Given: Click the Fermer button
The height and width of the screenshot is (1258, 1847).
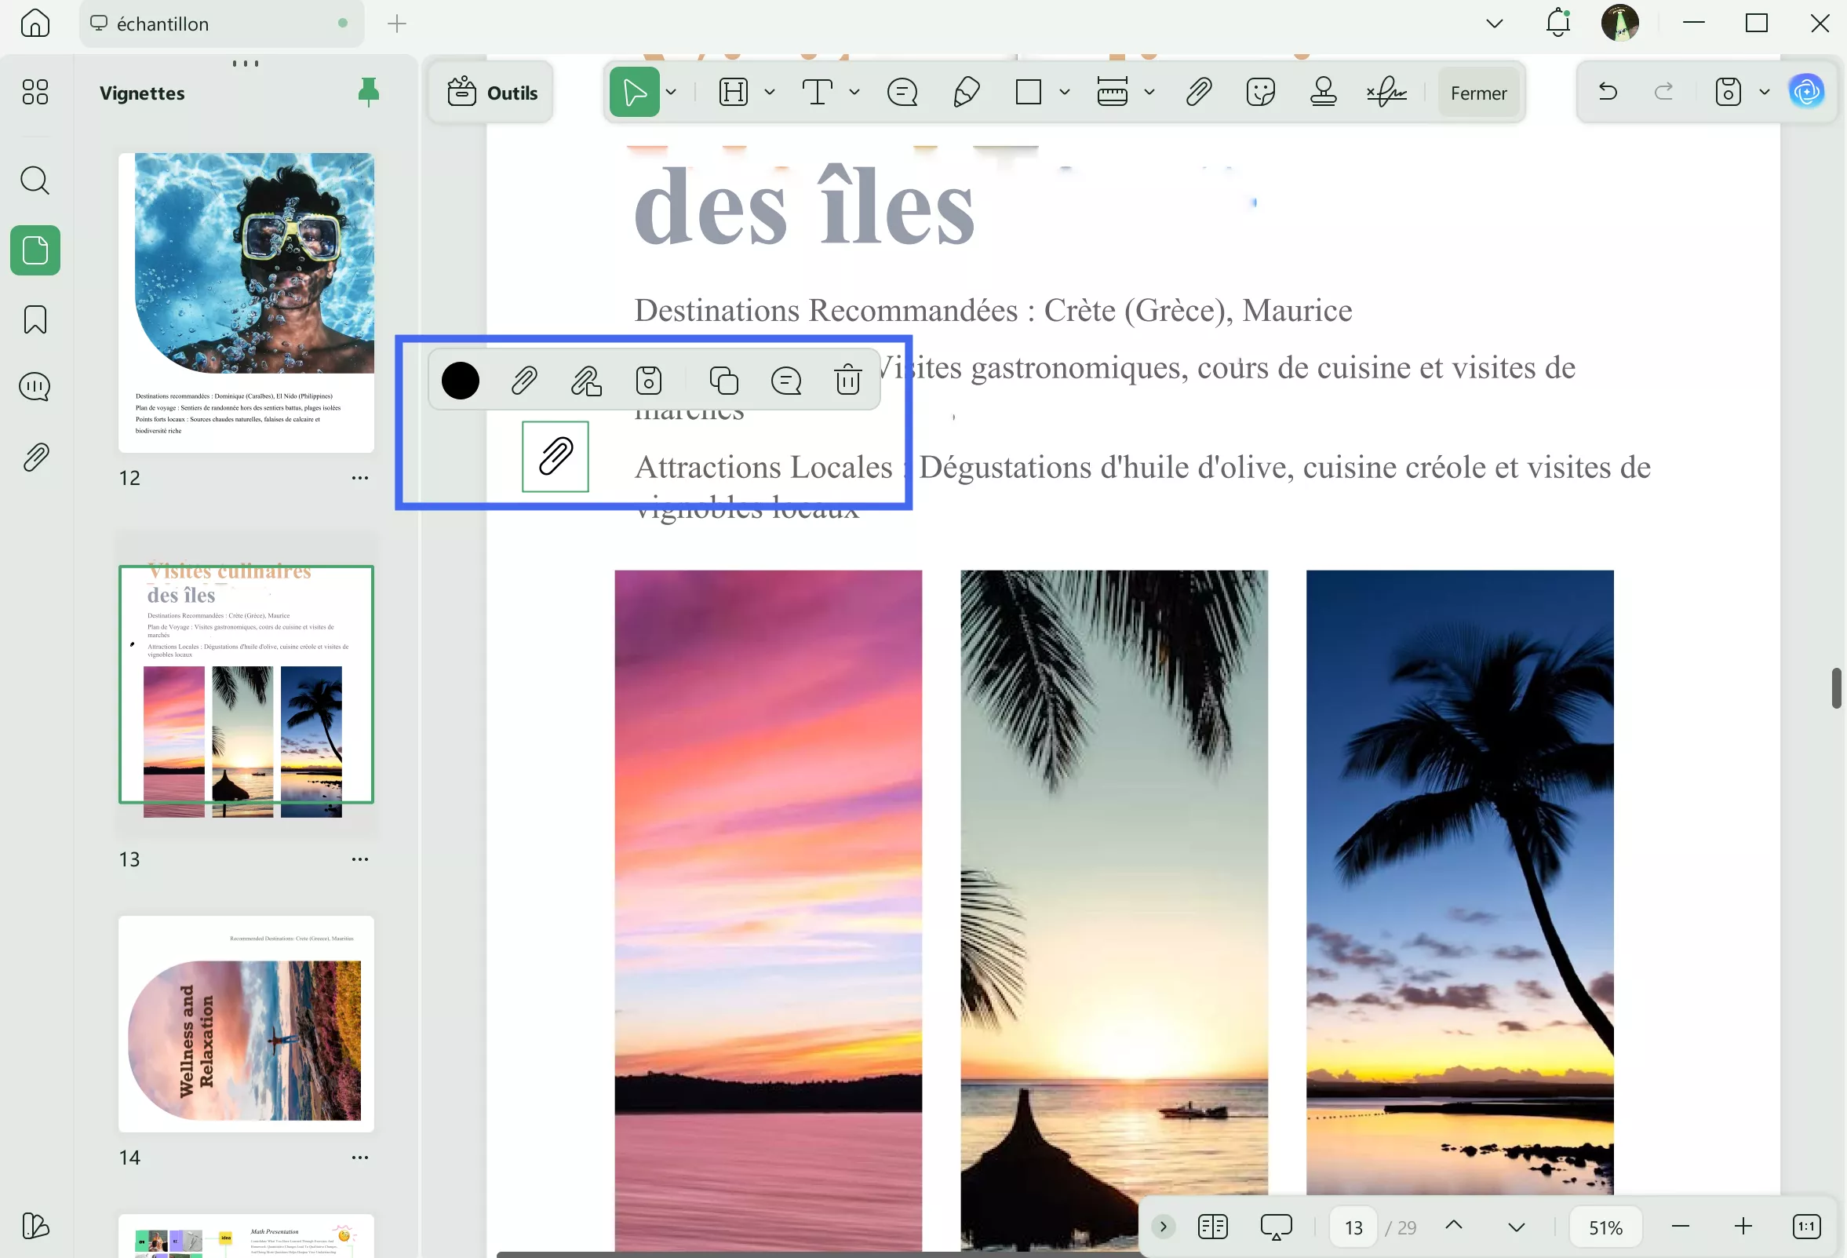Looking at the screenshot, I should 1478,93.
